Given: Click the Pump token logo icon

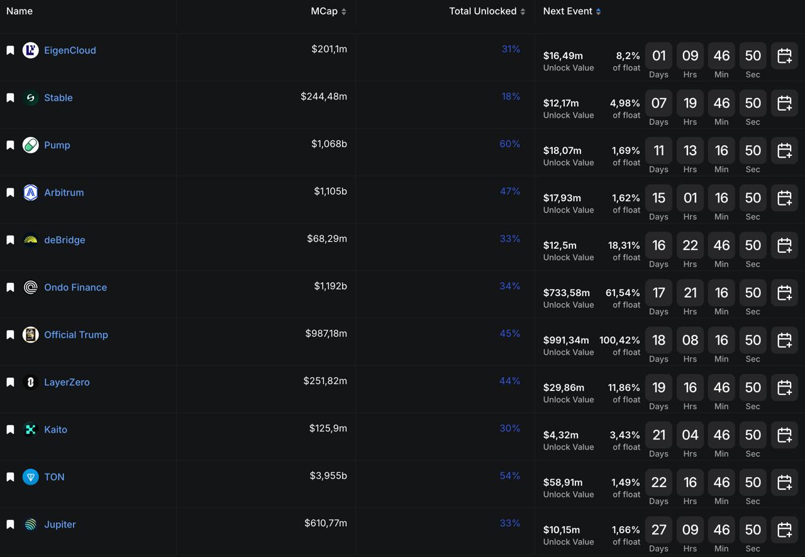Looking at the screenshot, I should click(30, 145).
